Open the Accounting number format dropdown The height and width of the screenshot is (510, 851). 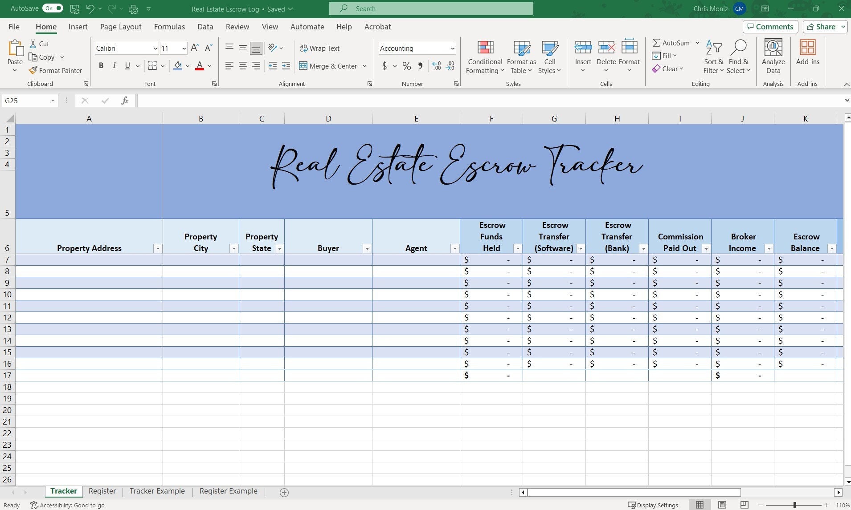click(x=453, y=48)
